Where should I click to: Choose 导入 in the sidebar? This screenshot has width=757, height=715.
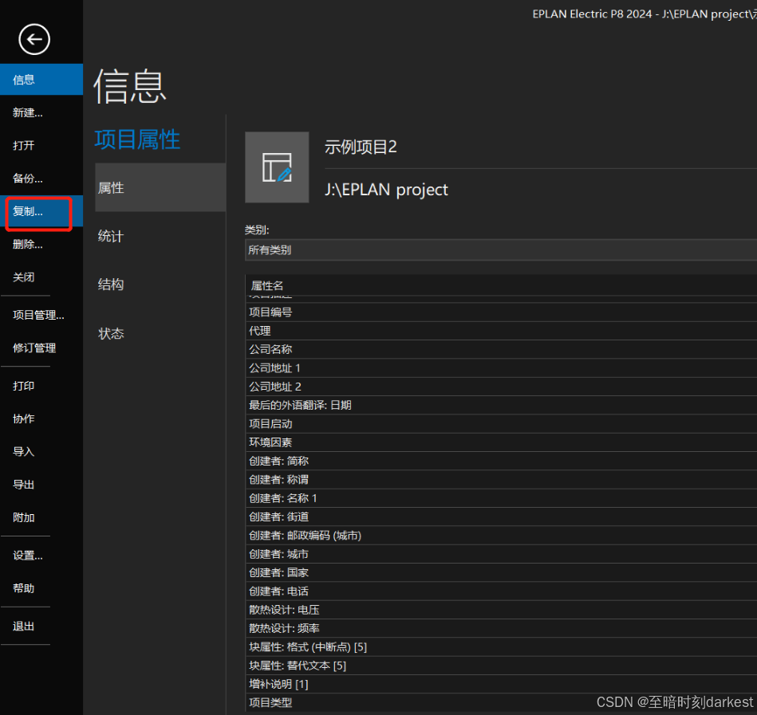pyautogui.click(x=41, y=452)
